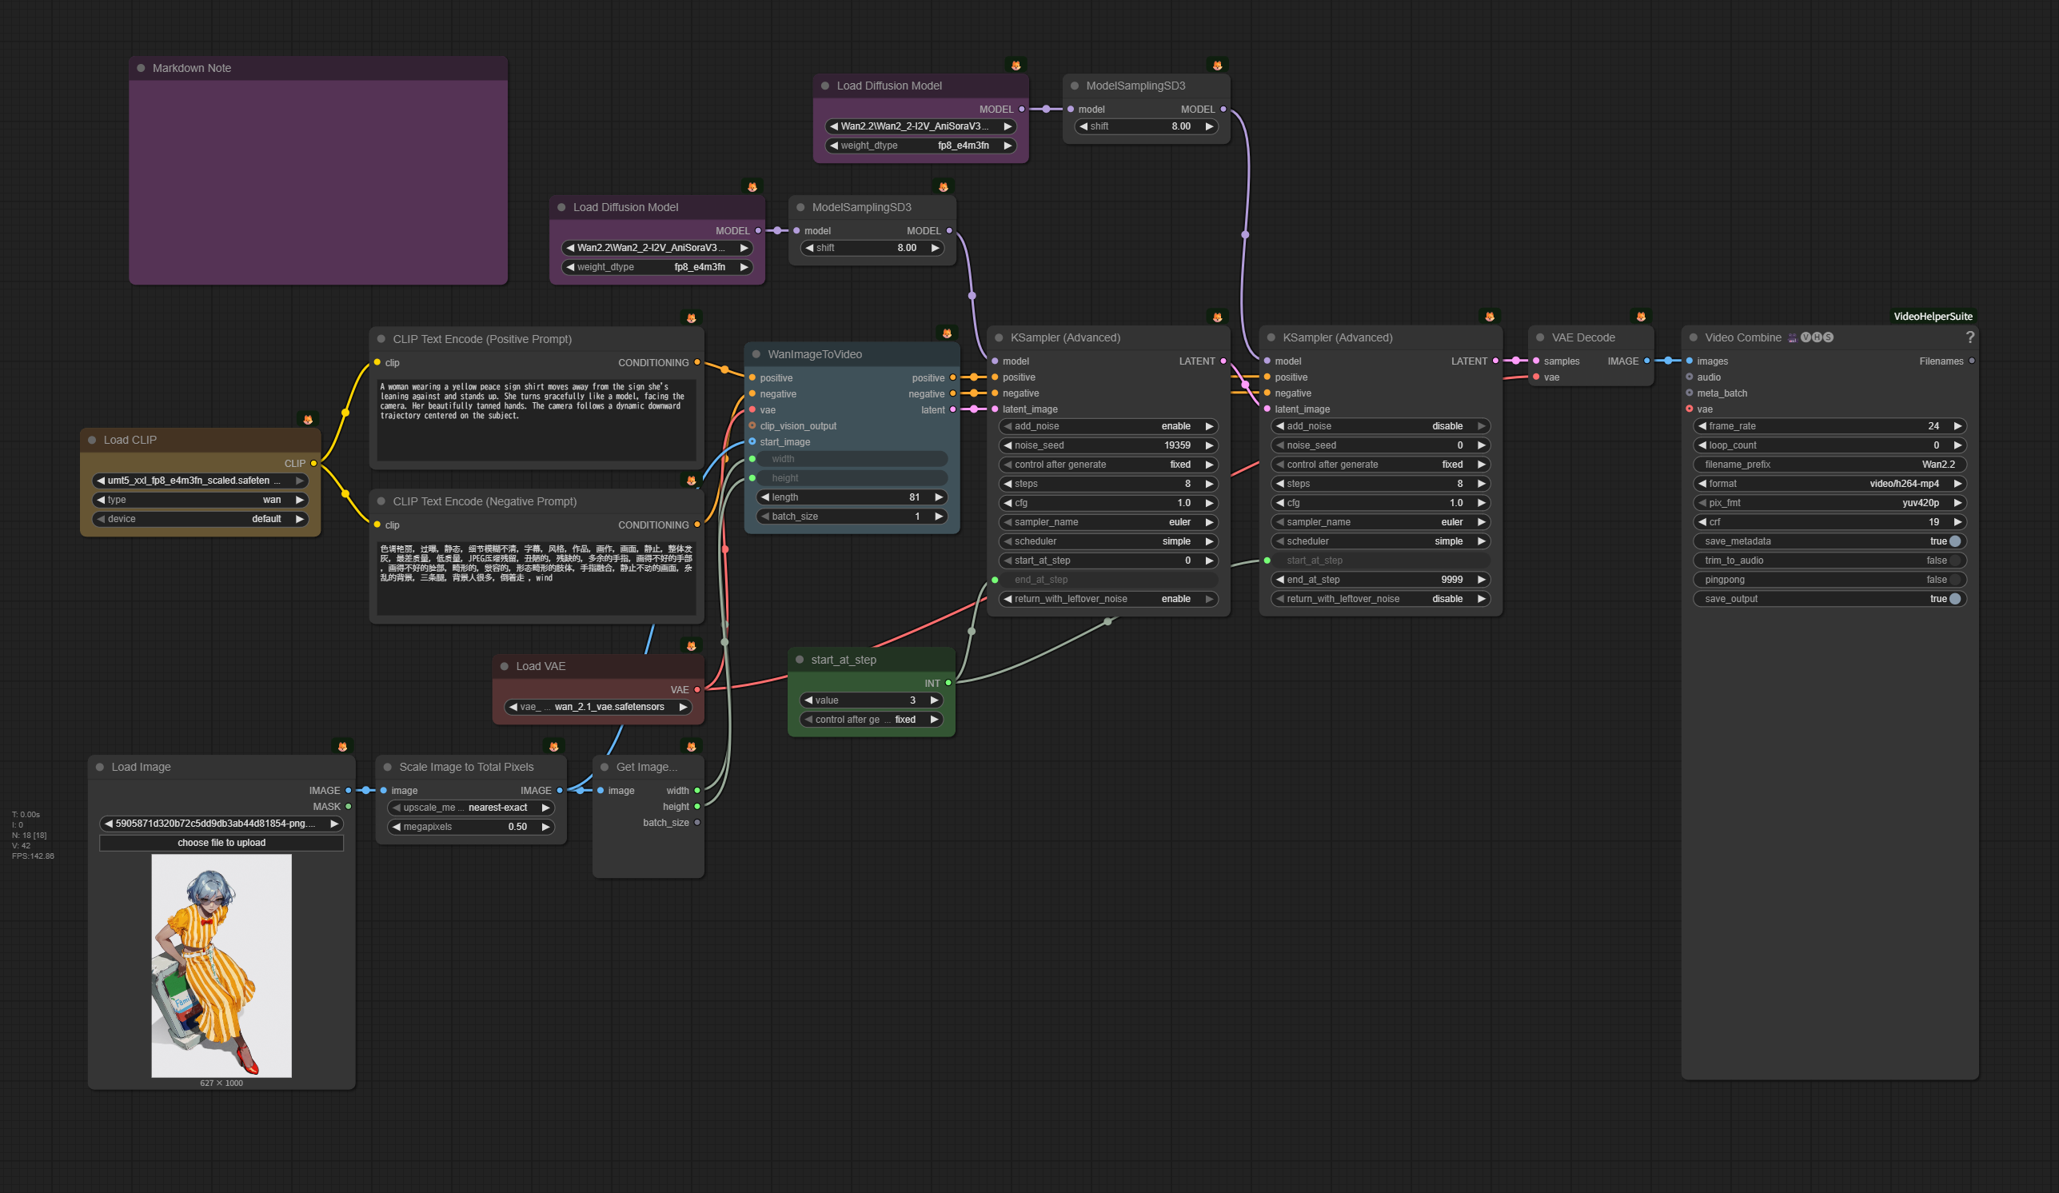Toggle the pingpong switch in Video Combine
The height and width of the screenshot is (1193, 2059).
[x=1954, y=581]
